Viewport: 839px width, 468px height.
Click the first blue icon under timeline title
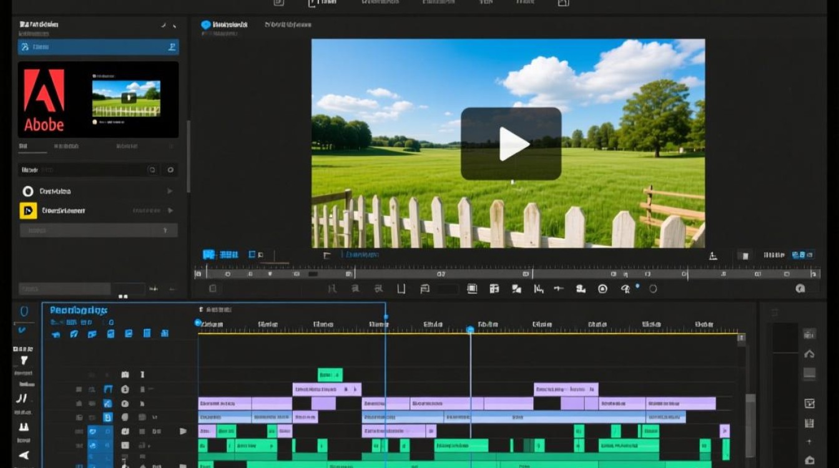click(56, 334)
